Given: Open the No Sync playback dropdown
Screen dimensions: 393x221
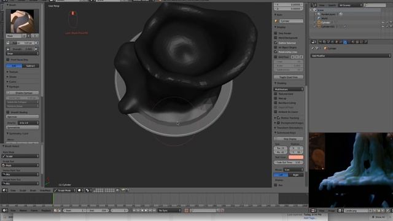Looking at the screenshot, I should pos(169,211).
